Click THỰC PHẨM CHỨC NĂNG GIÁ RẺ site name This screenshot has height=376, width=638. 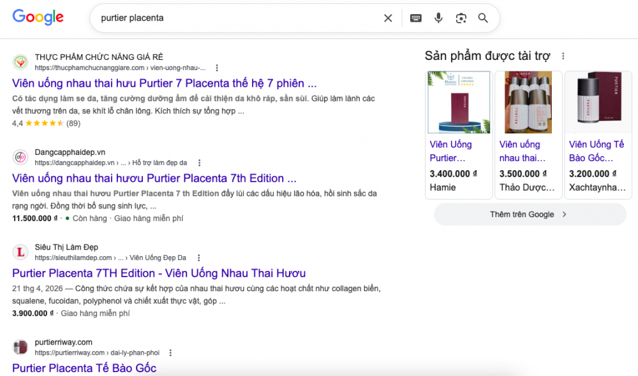tap(99, 57)
